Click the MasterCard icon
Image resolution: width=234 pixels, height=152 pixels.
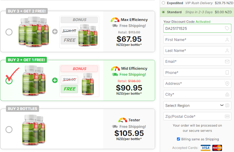(x=215, y=148)
